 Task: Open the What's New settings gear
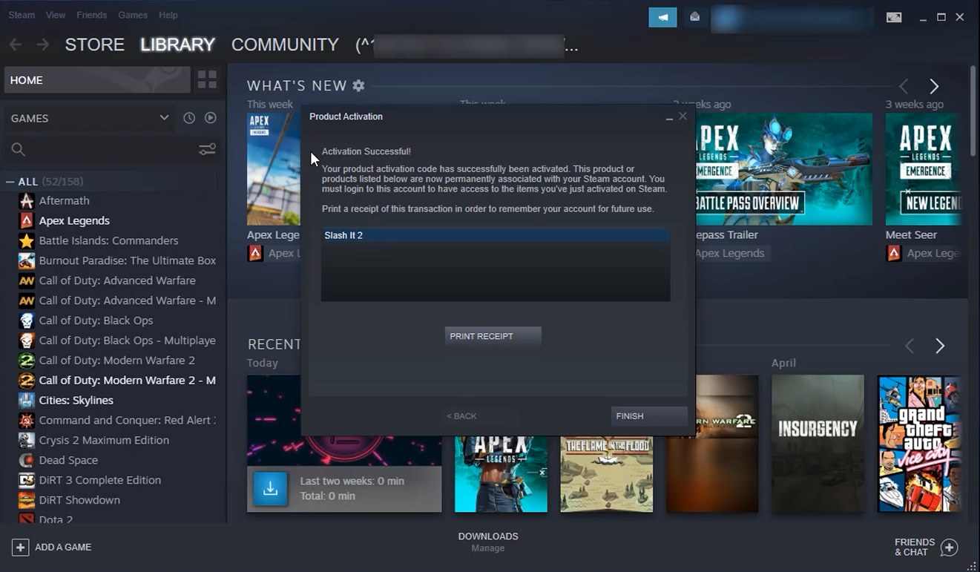[x=358, y=85]
